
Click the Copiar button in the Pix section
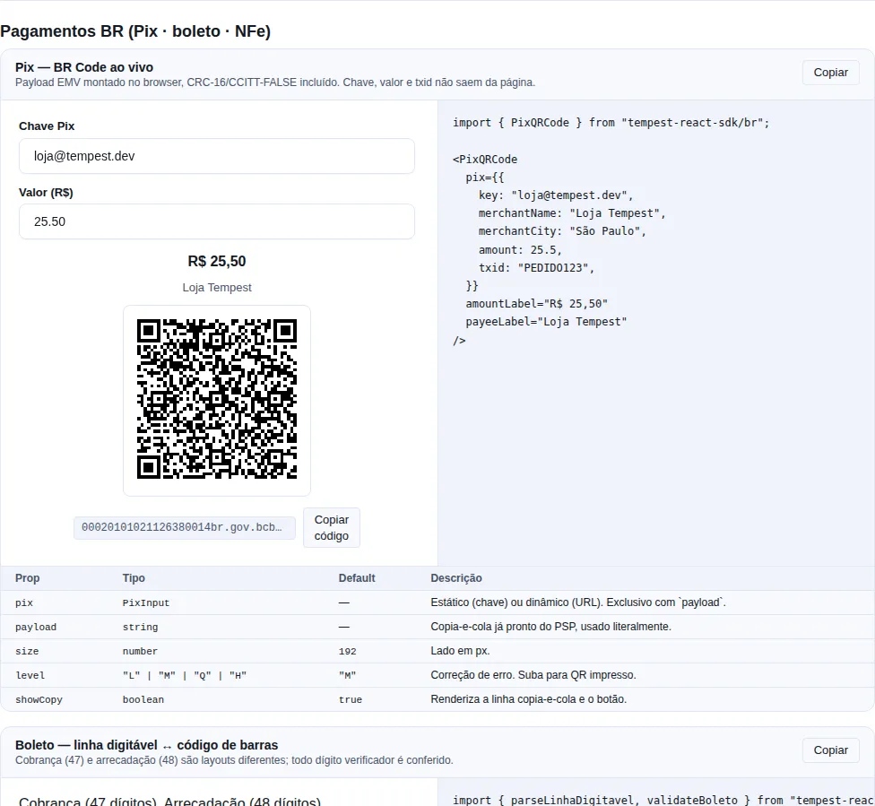830,73
